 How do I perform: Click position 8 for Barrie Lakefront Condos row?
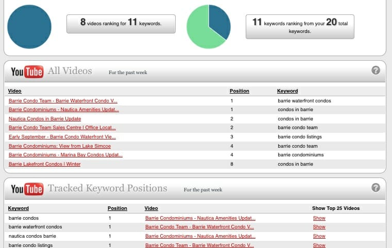click(232, 164)
